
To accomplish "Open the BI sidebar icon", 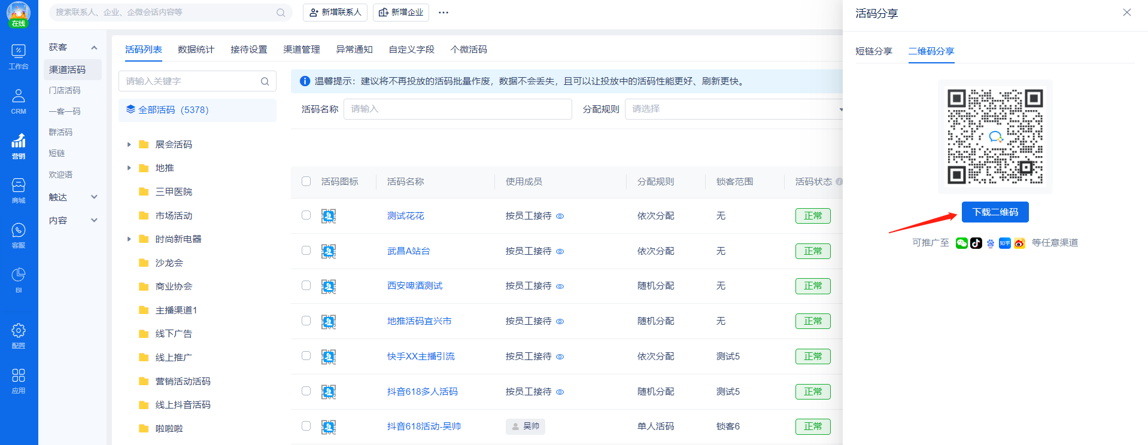I will coord(19,280).
